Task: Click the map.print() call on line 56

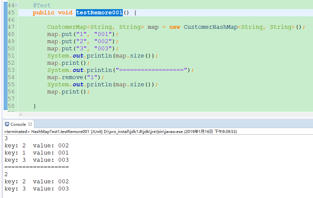Action: 69,92
